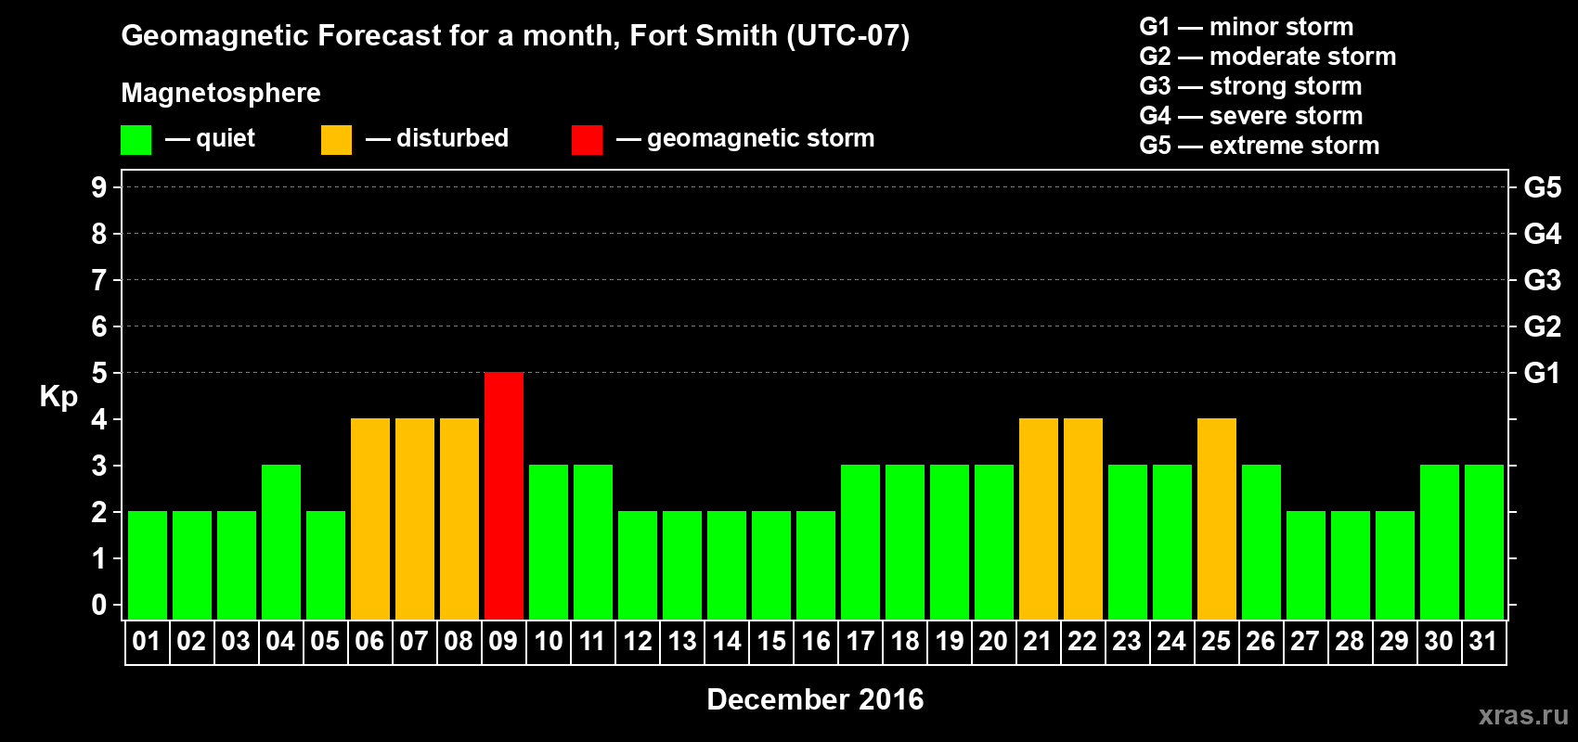Viewport: 1578px width, 742px height.
Task: Click the G1 label on right axis
Action: coord(1542,373)
